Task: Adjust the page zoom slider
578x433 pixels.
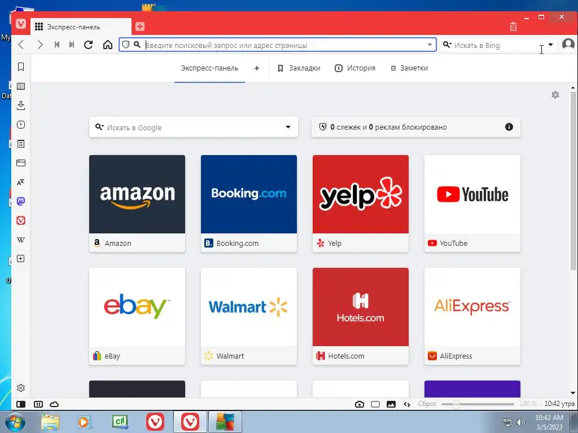Action: (x=478, y=404)
